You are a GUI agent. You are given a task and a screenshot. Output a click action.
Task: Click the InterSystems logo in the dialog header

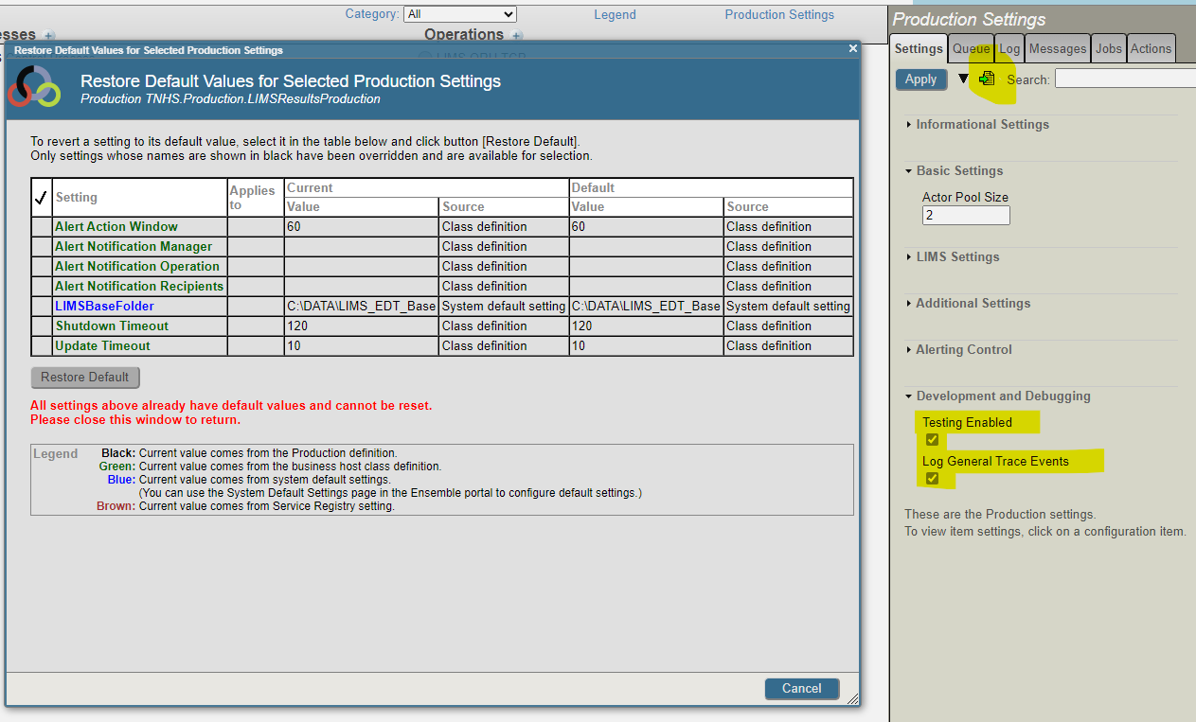point(34,87)
